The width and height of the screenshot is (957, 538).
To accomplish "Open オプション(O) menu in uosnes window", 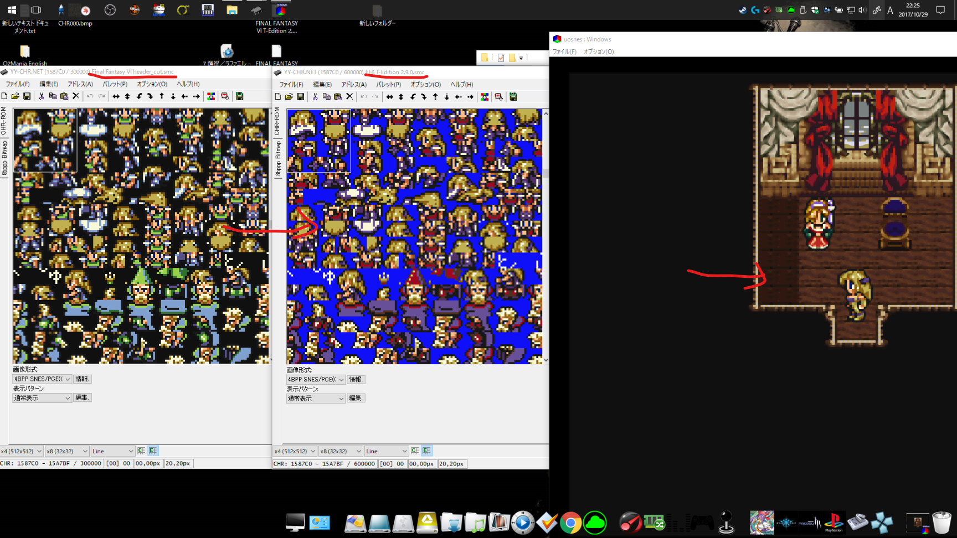I will click(599, 51).
